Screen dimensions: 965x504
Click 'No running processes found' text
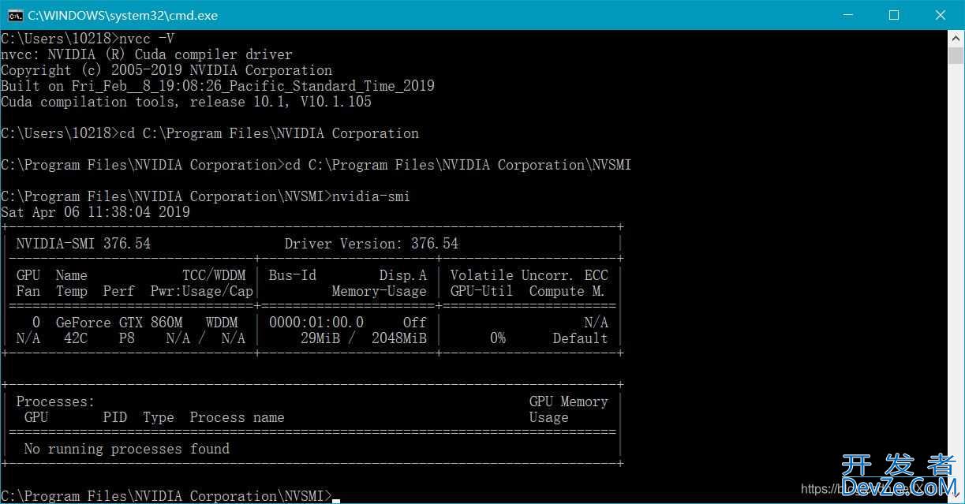[x=127, y=449]
